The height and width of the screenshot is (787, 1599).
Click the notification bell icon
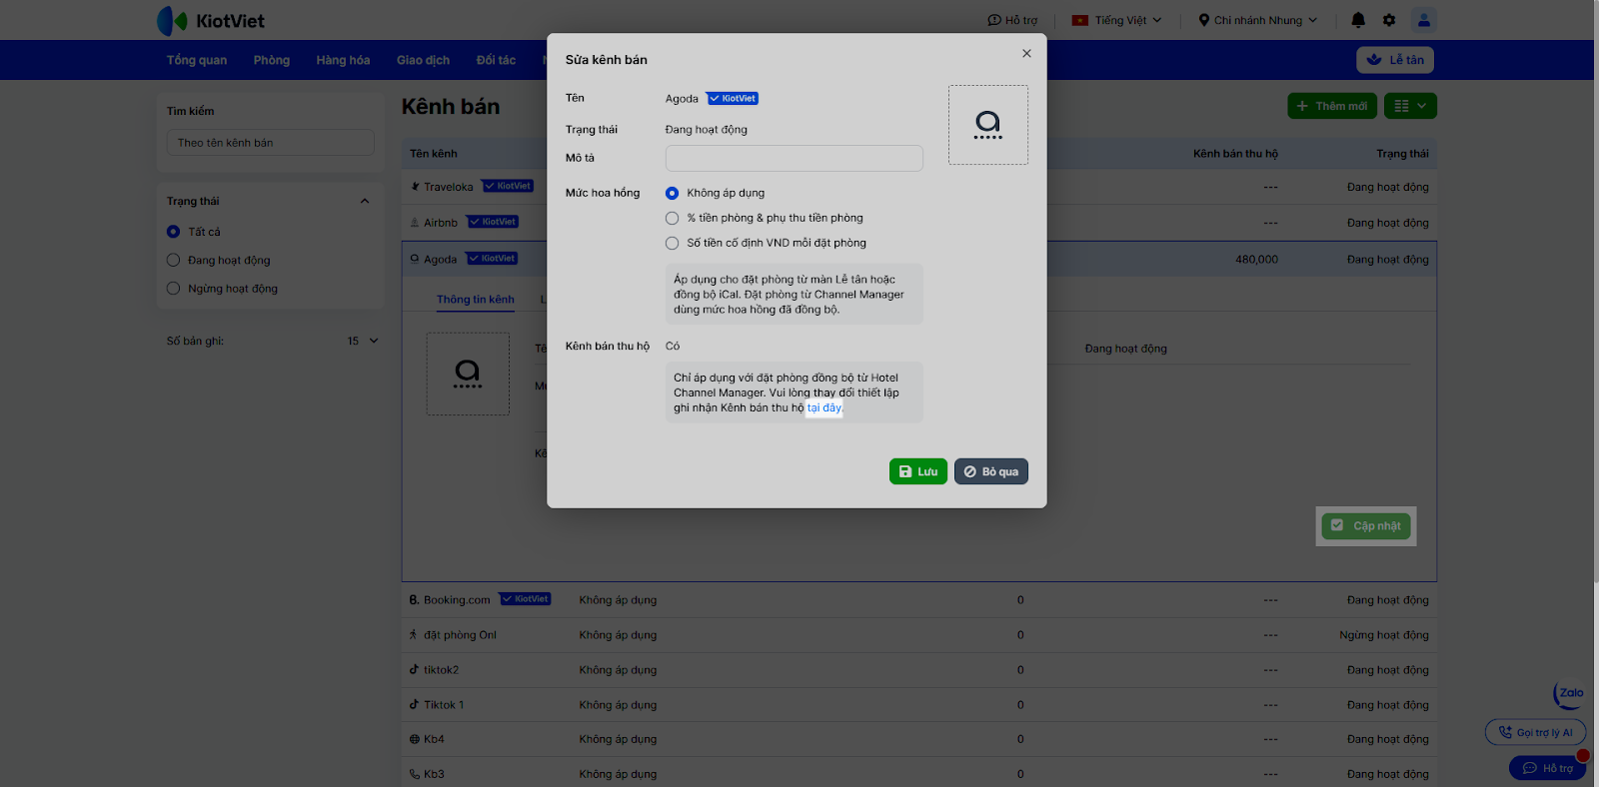point(1358,20)
